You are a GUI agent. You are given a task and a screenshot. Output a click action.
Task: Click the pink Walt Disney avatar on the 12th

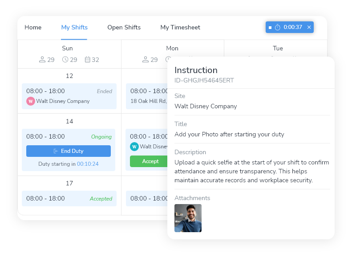click(x=31, y=101)
